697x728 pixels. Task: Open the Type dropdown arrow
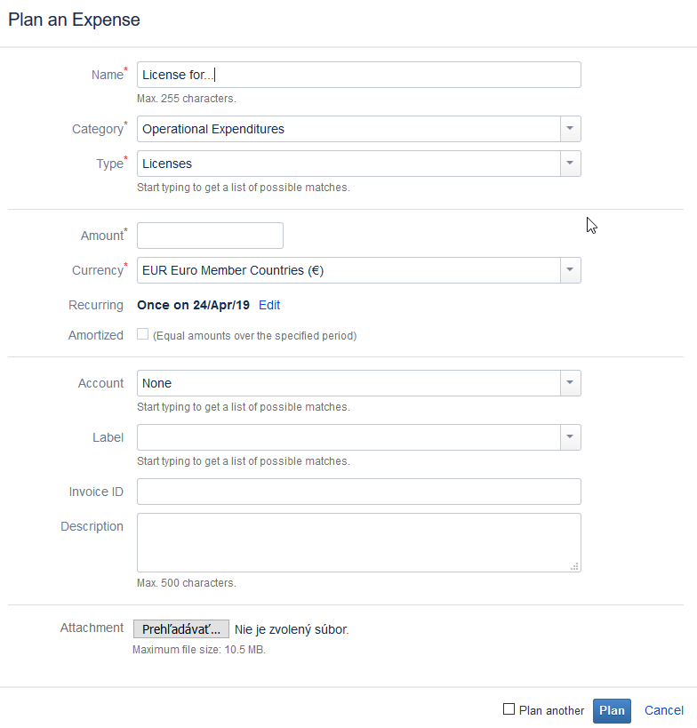point(571,164)
